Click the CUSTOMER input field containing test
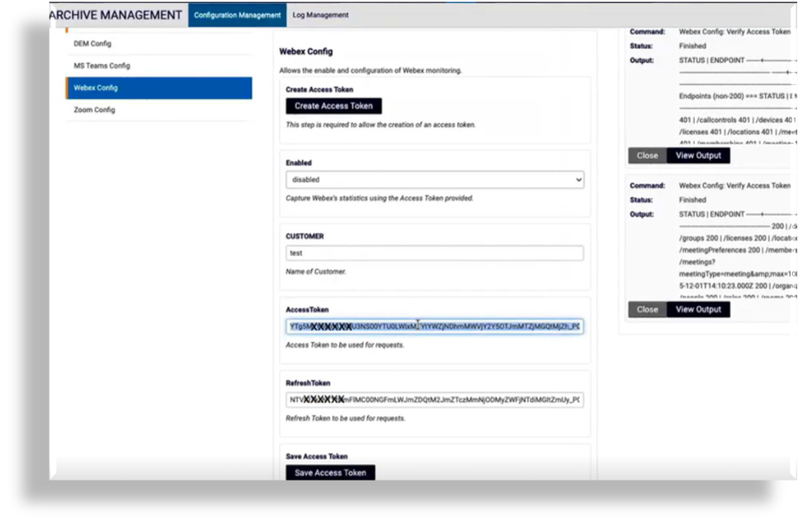 pos(435,252)
